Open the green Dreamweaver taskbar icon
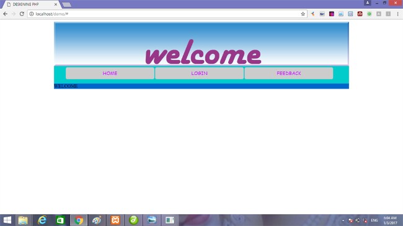This screenshot has height=226, width=403. tap(134, 220)
